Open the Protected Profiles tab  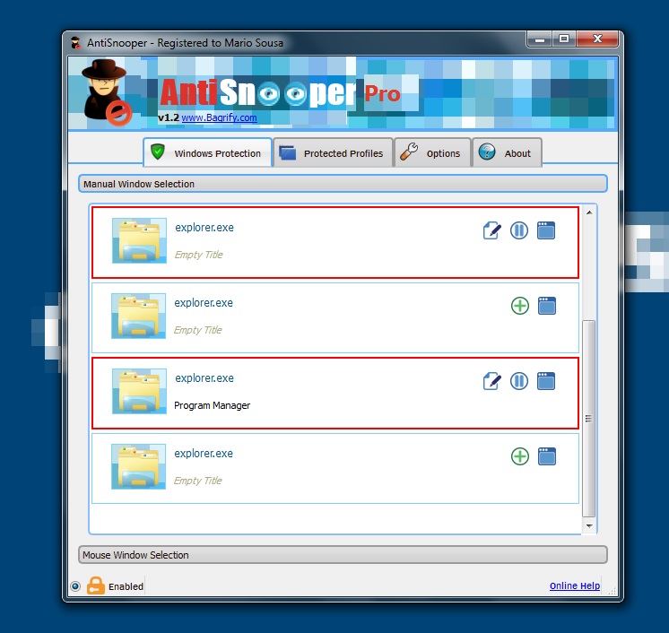pos(333,152)
